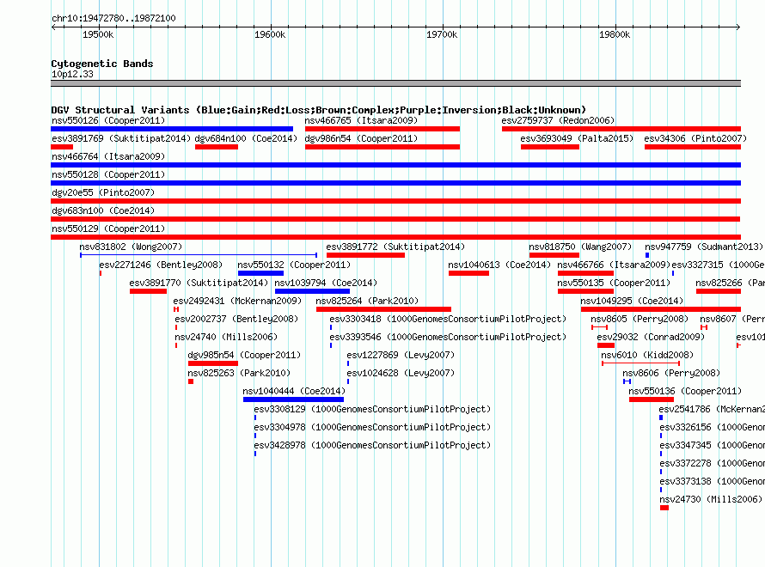765x567 pixels.
Task: Select the nsv466765 (Itsara2009) variant label
Action: click(361, 120)
